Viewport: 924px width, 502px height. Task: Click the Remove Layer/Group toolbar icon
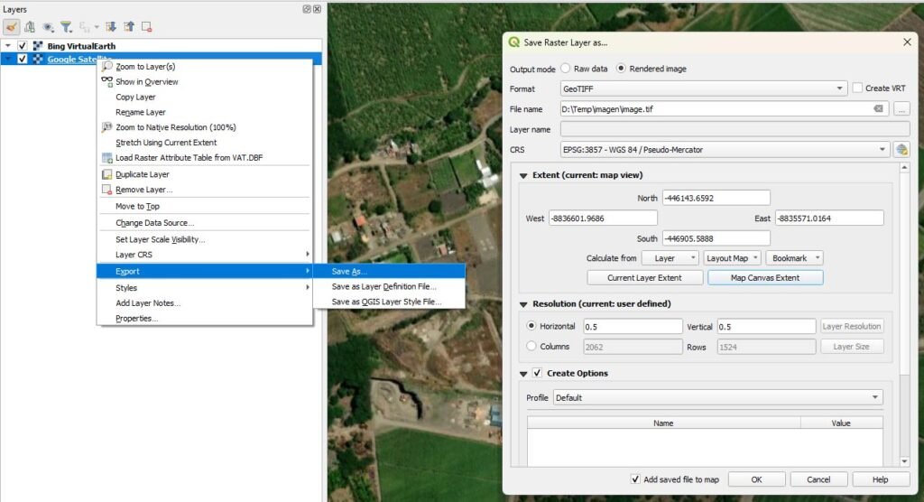147,27
